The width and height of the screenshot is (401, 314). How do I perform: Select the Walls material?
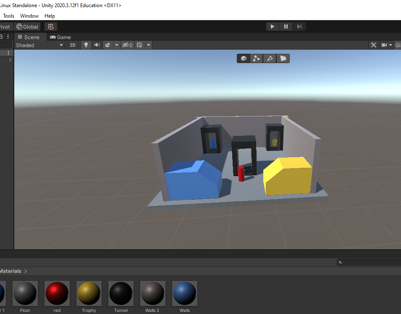pyautogui.click(x=185, y=297)
